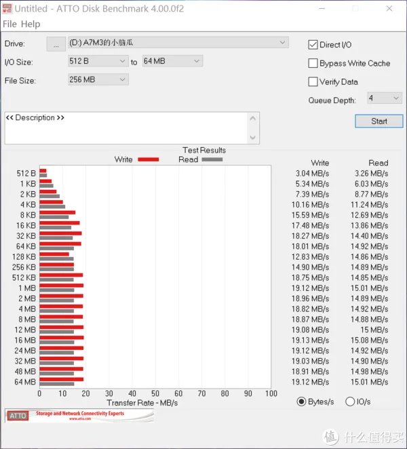The height and width of the screenshot is (449, 407).
Task: Tick the Verify Data checkbox
Action: [x=313, y=81]
